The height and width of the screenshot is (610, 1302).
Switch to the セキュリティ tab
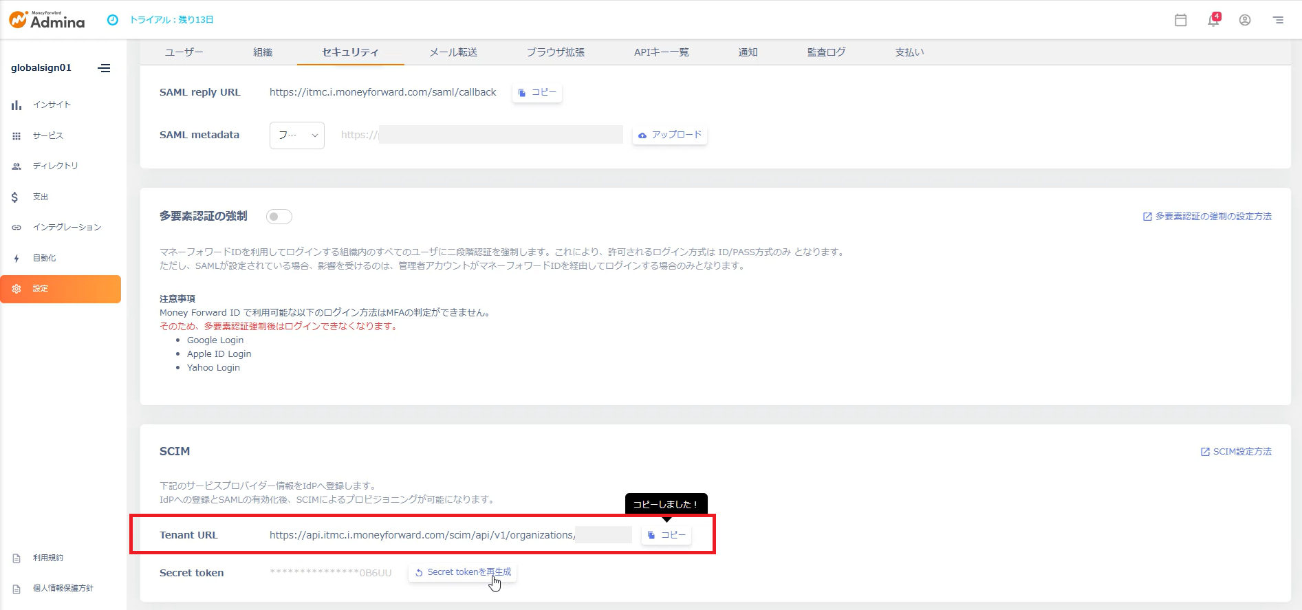pyautogui.click(x=350, y=52)
